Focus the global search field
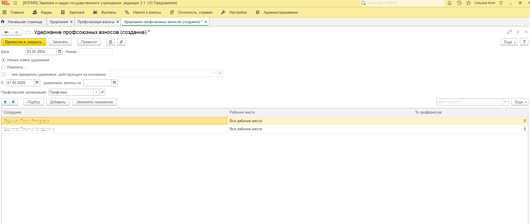The height and width of the screenshot is (224, 530). click(x=402, y=3)
